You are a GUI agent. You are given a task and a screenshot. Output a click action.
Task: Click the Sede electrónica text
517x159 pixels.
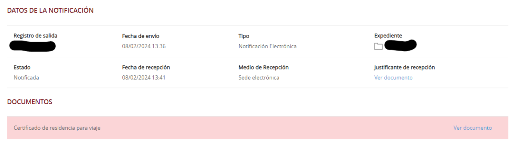click(x=259, y=78)
